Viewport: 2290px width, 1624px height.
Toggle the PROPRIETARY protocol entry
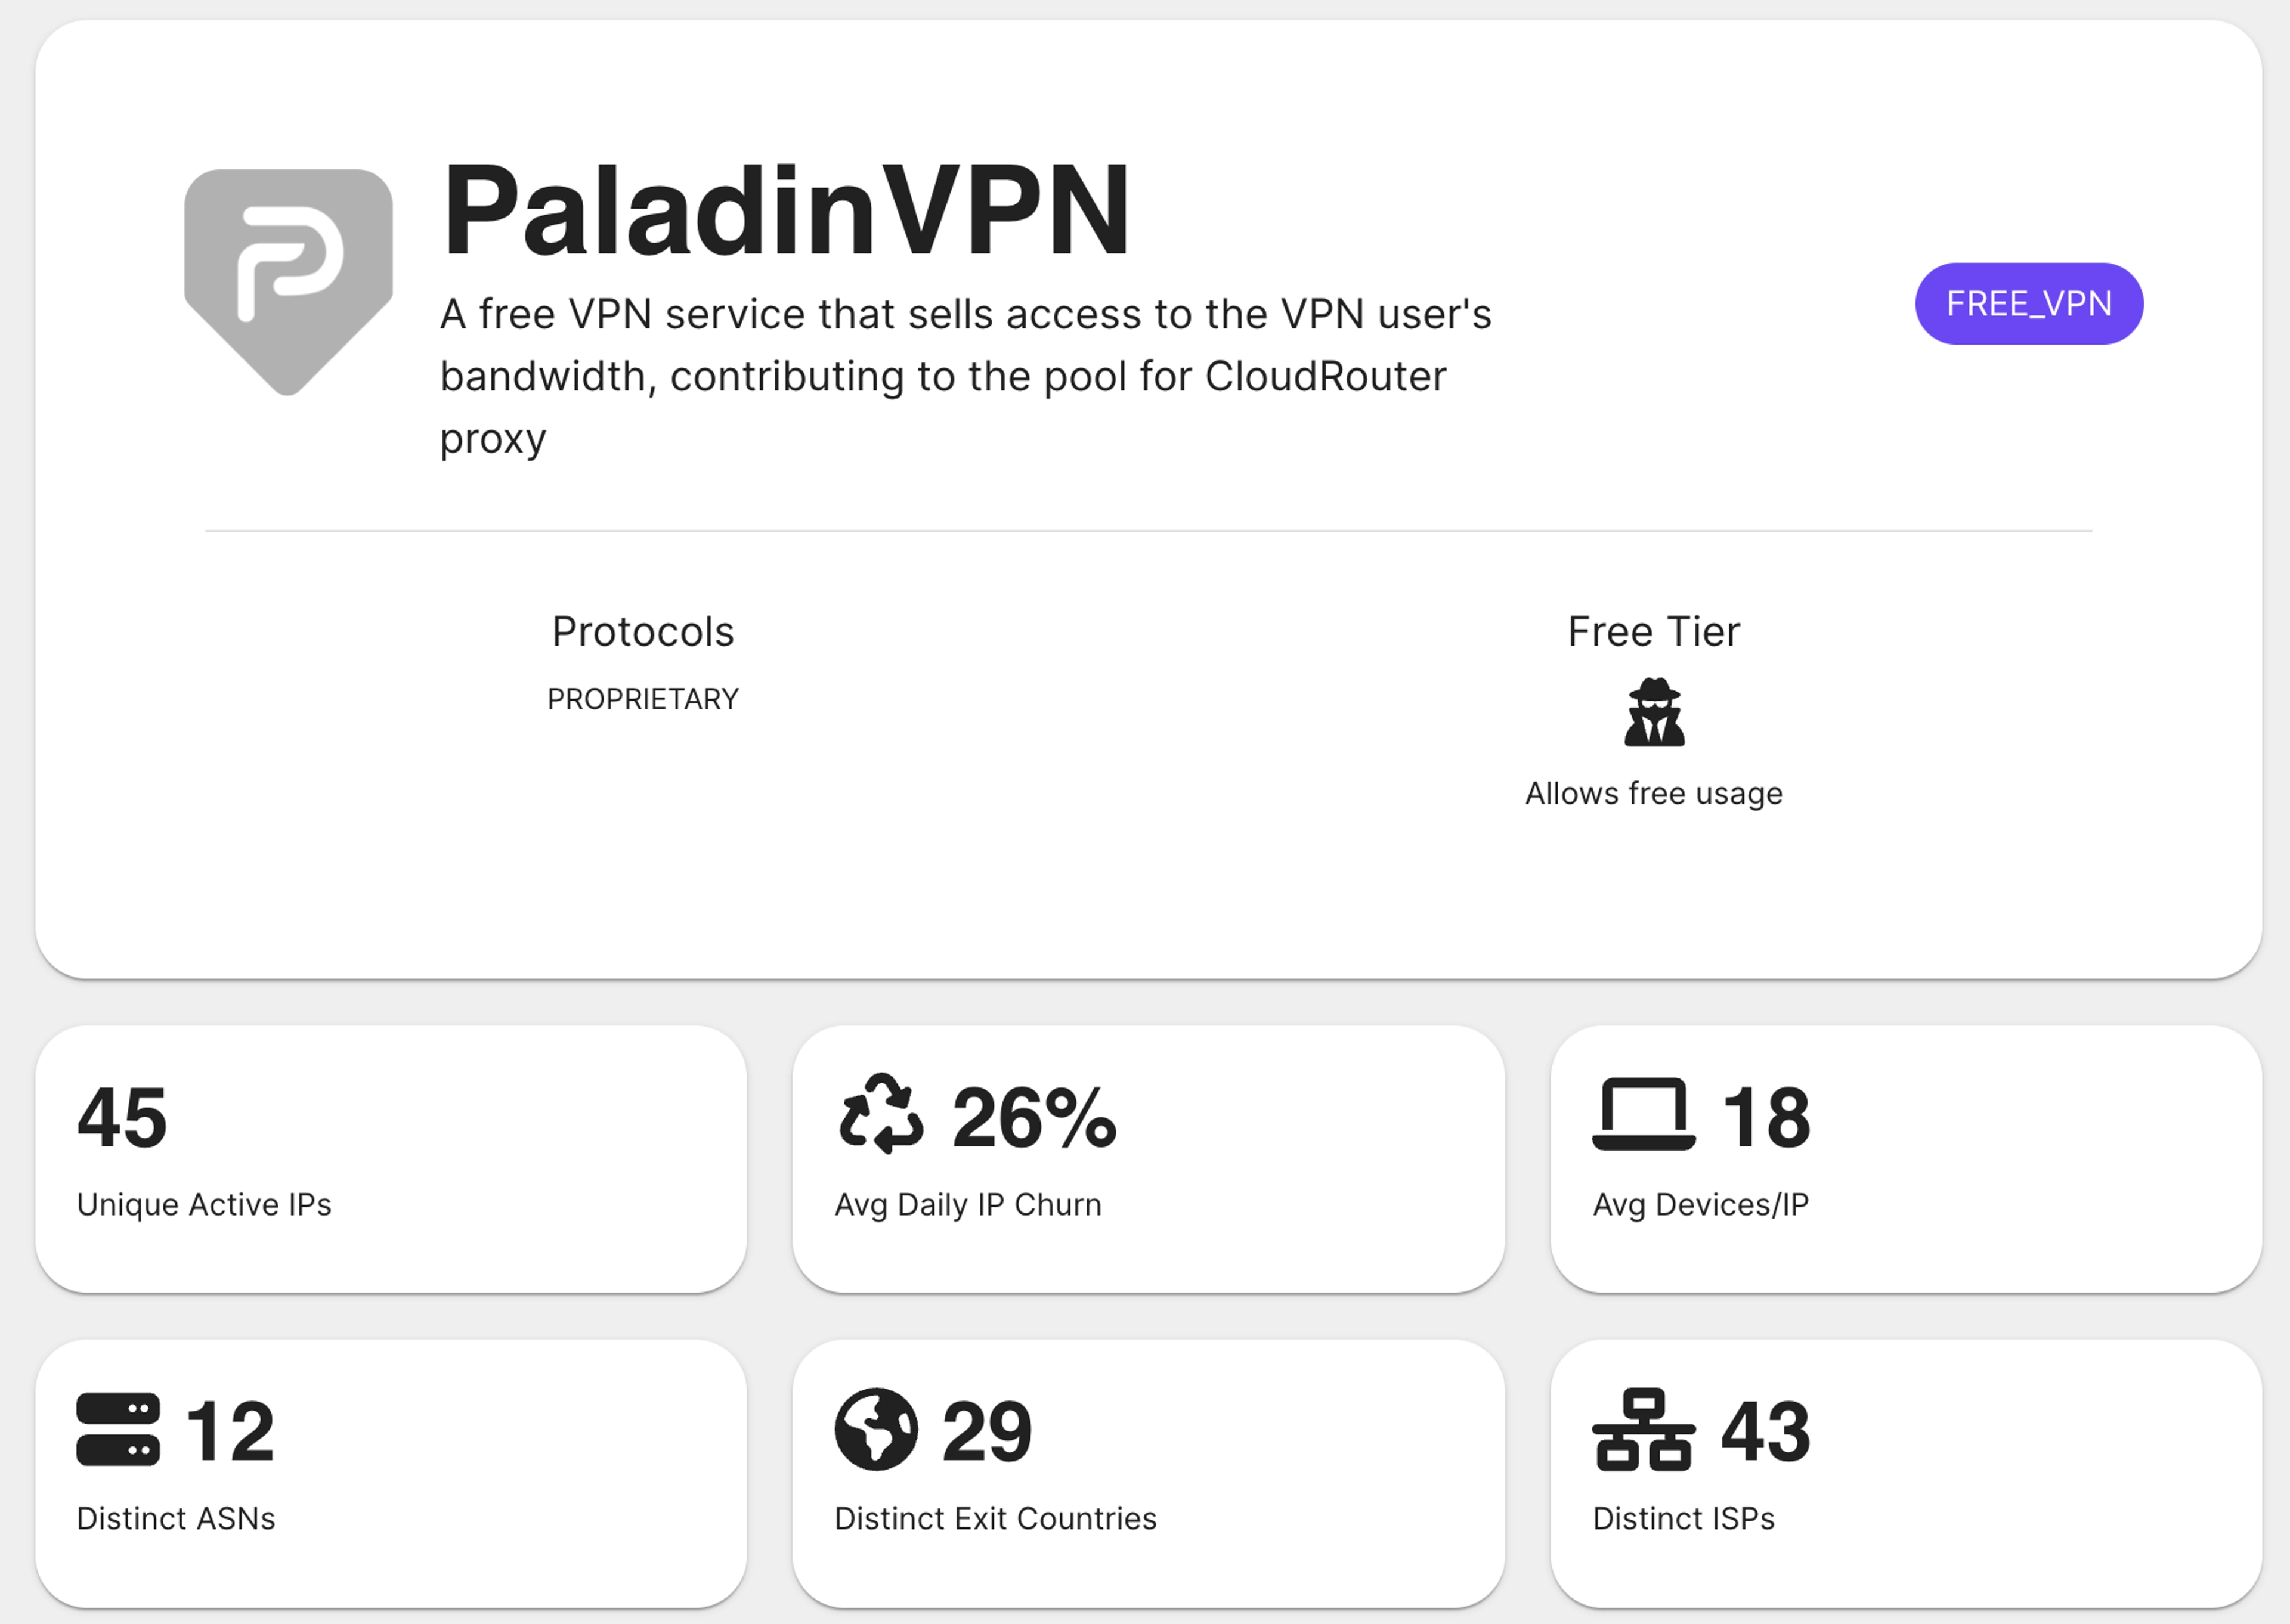(642, 698)
